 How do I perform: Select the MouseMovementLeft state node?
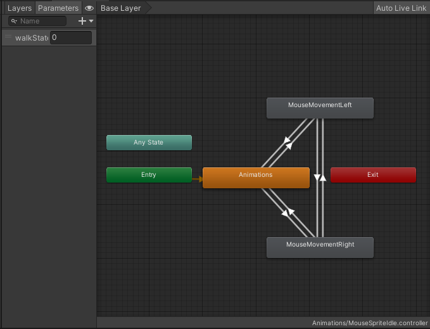[x=320, y=108]
